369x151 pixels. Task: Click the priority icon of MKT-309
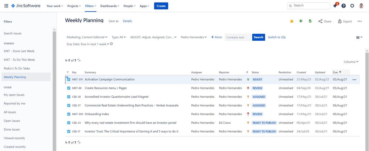coord(248,114)
